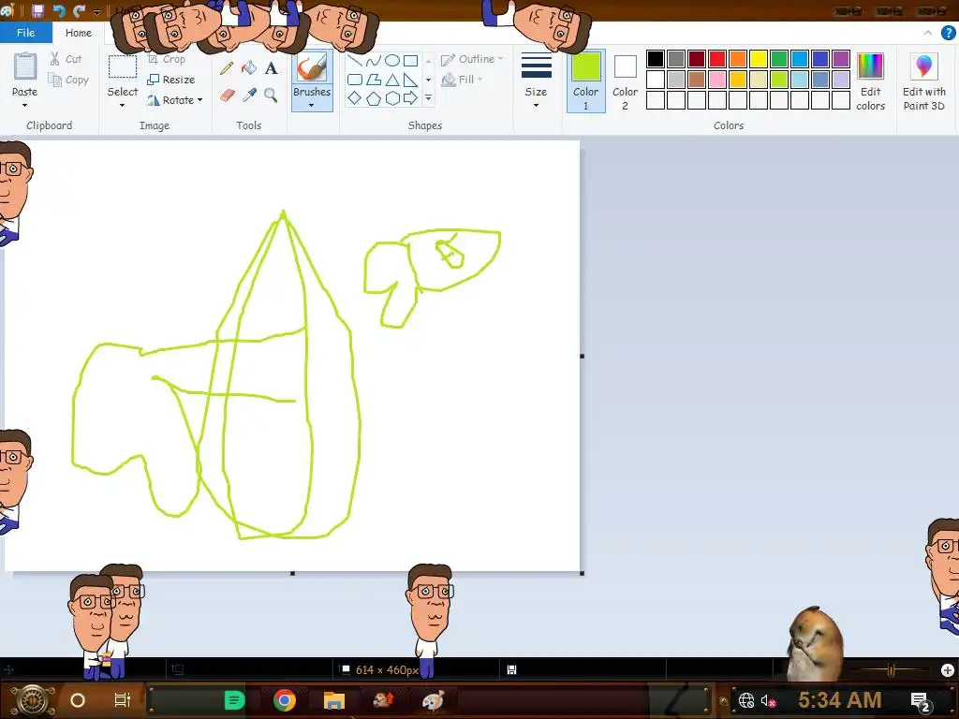Choose the Right triangle shape
The image size is (959, 719).
[411, 80]
